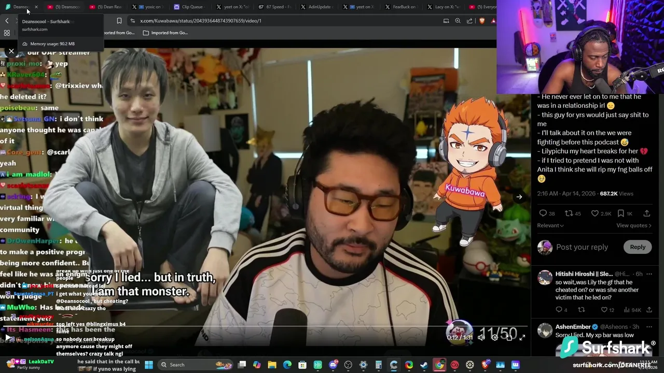Open Brave Shields lion icon
Image resolution: width=664 pixels, height=373 pixels.
click(x=482, y=21)
